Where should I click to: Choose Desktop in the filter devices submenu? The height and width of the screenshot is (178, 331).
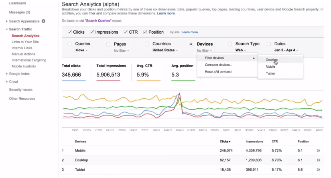coord(272,60)
